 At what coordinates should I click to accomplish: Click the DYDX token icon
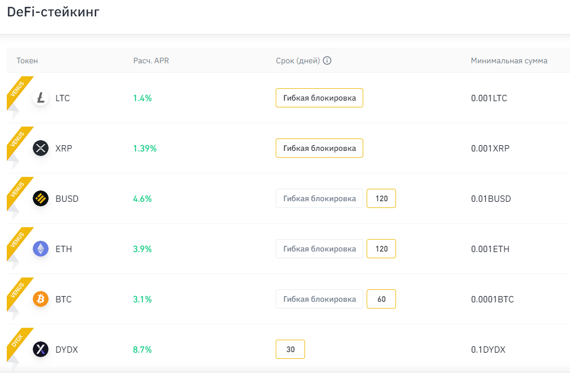[x=40, y=349]
